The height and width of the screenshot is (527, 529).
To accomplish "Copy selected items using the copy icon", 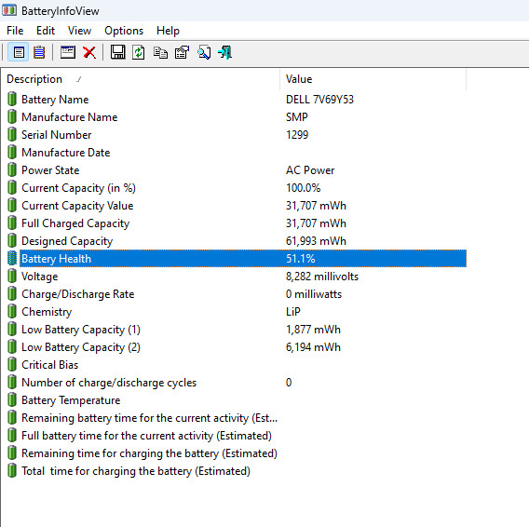I will click(160, 53).
